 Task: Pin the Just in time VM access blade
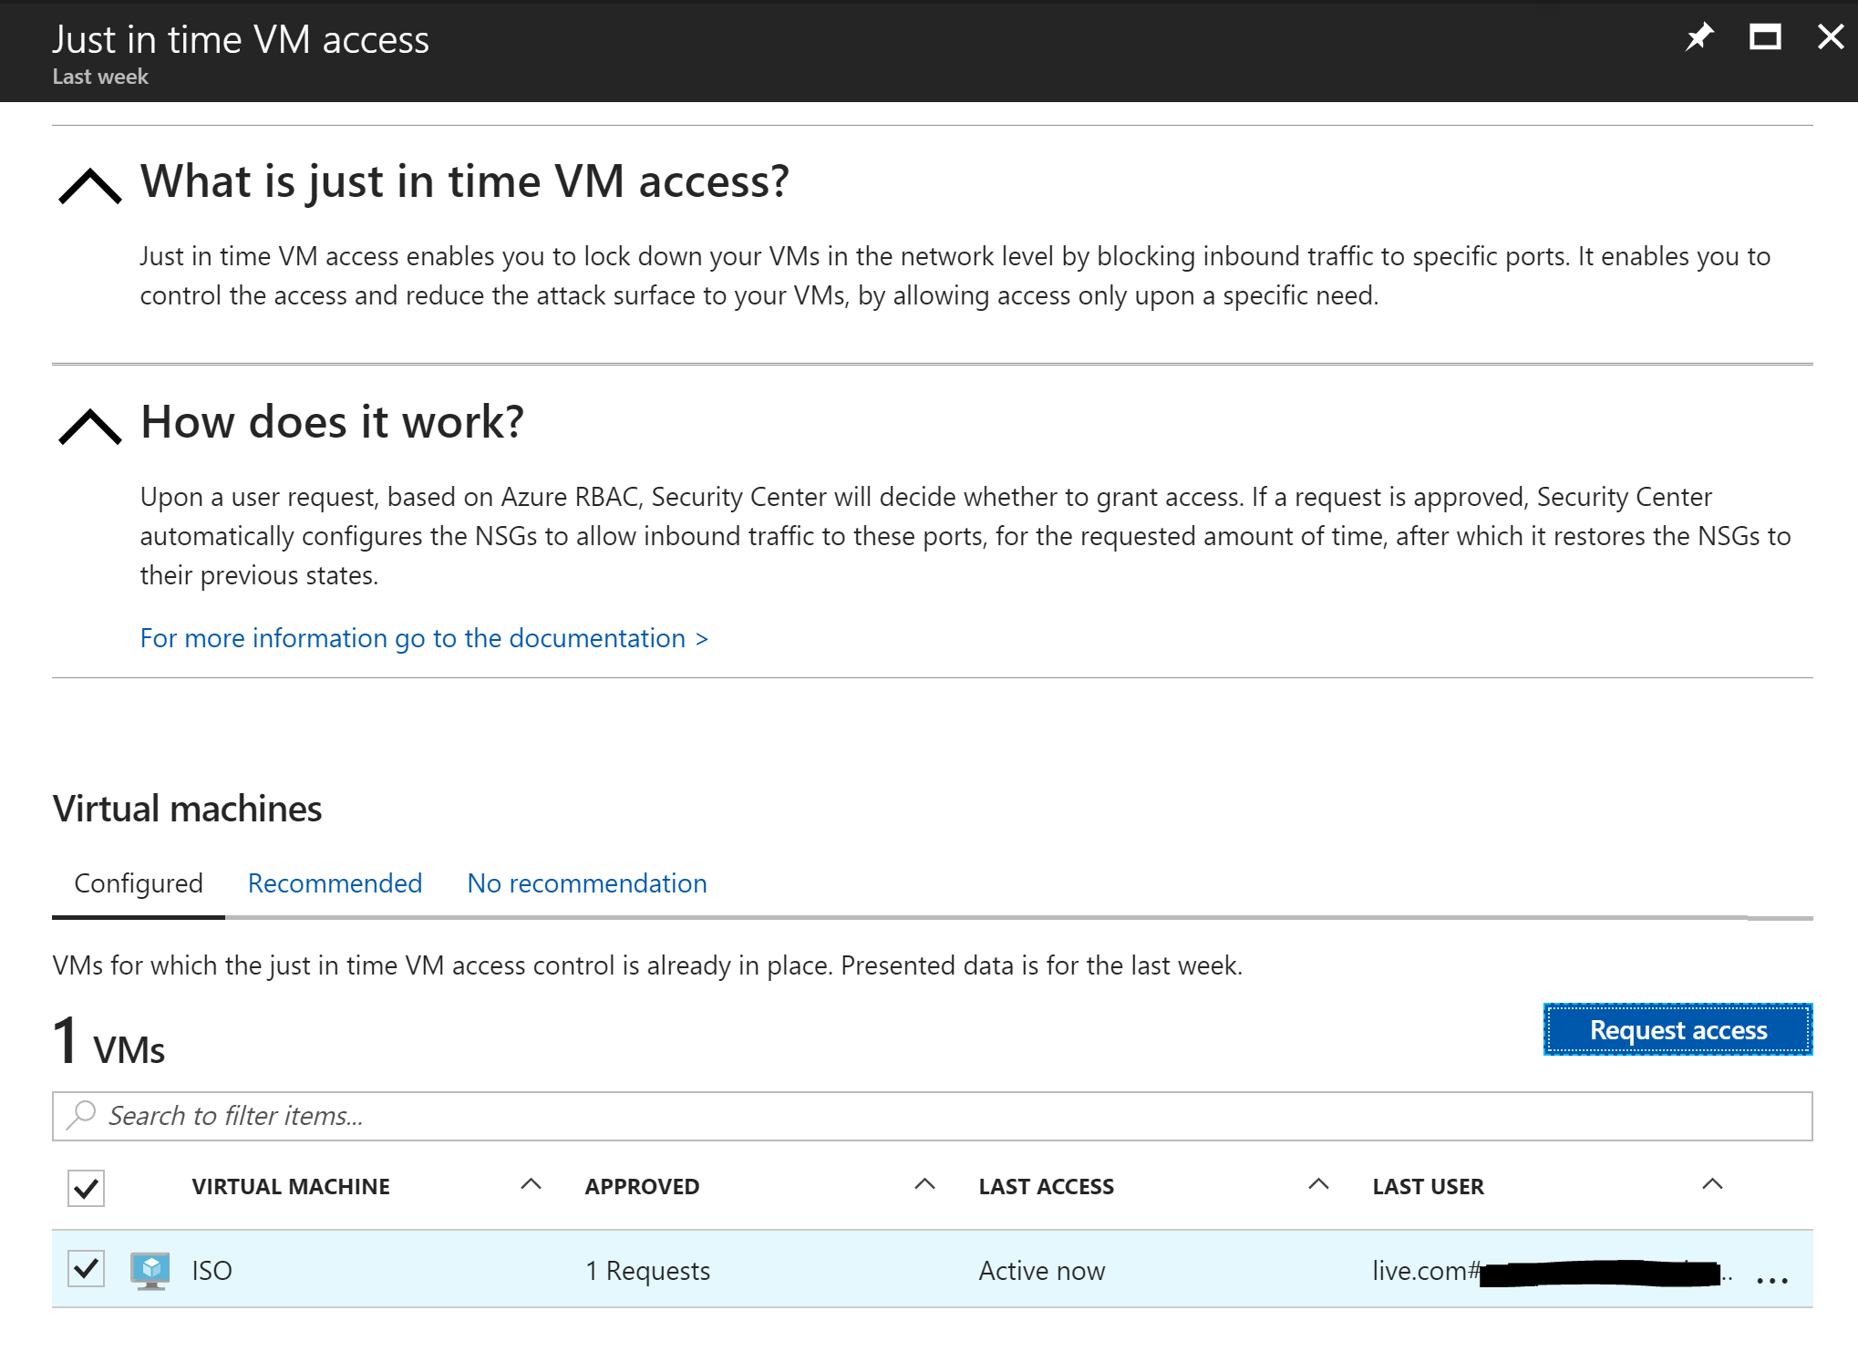1698,37
